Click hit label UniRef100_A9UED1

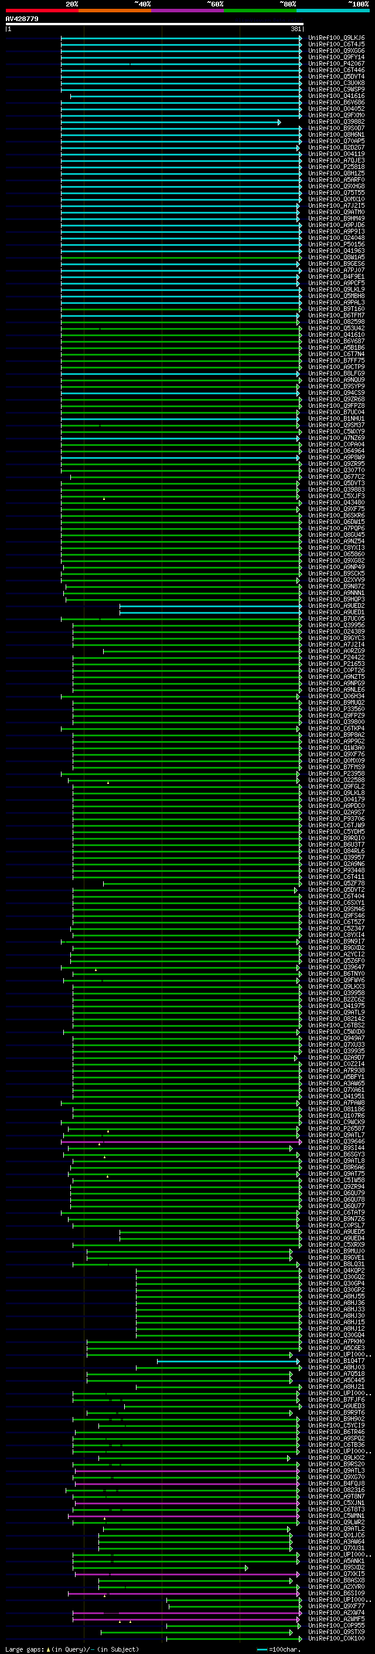(336, 613)
